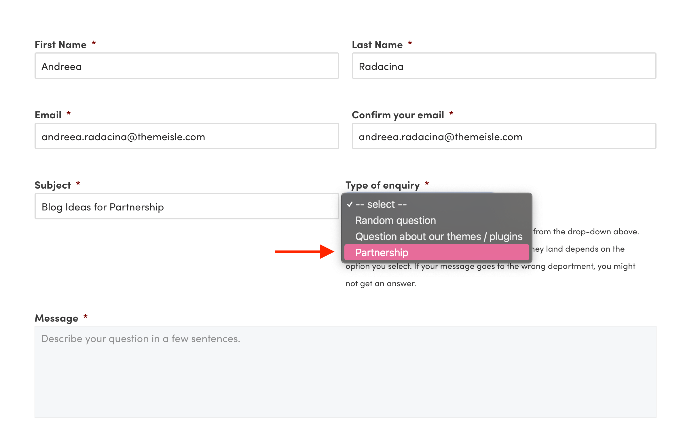Click the Confirm your email field

(x=504, y=136)
